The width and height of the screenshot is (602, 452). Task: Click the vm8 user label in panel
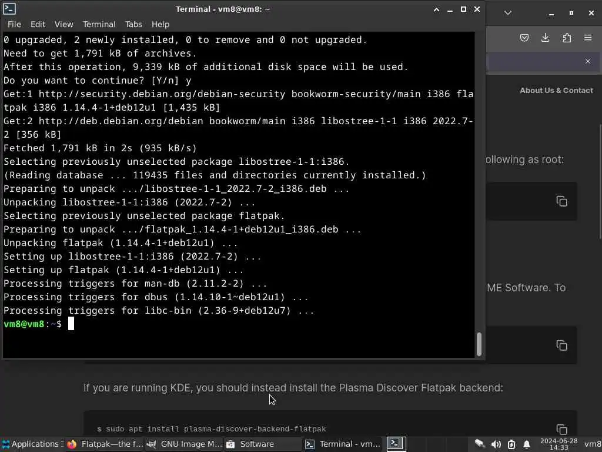[593, 444]
